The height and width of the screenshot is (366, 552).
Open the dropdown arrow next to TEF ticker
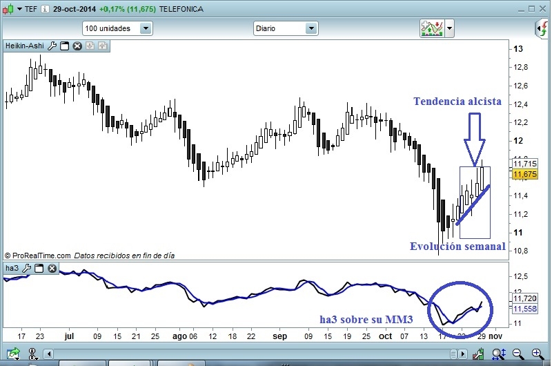click(x=19, y=9)
